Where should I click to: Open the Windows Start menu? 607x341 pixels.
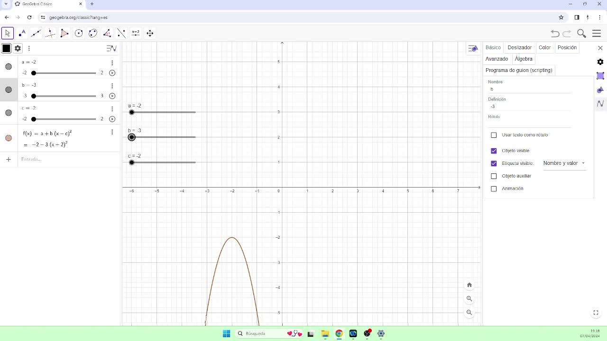click(226, 333)
